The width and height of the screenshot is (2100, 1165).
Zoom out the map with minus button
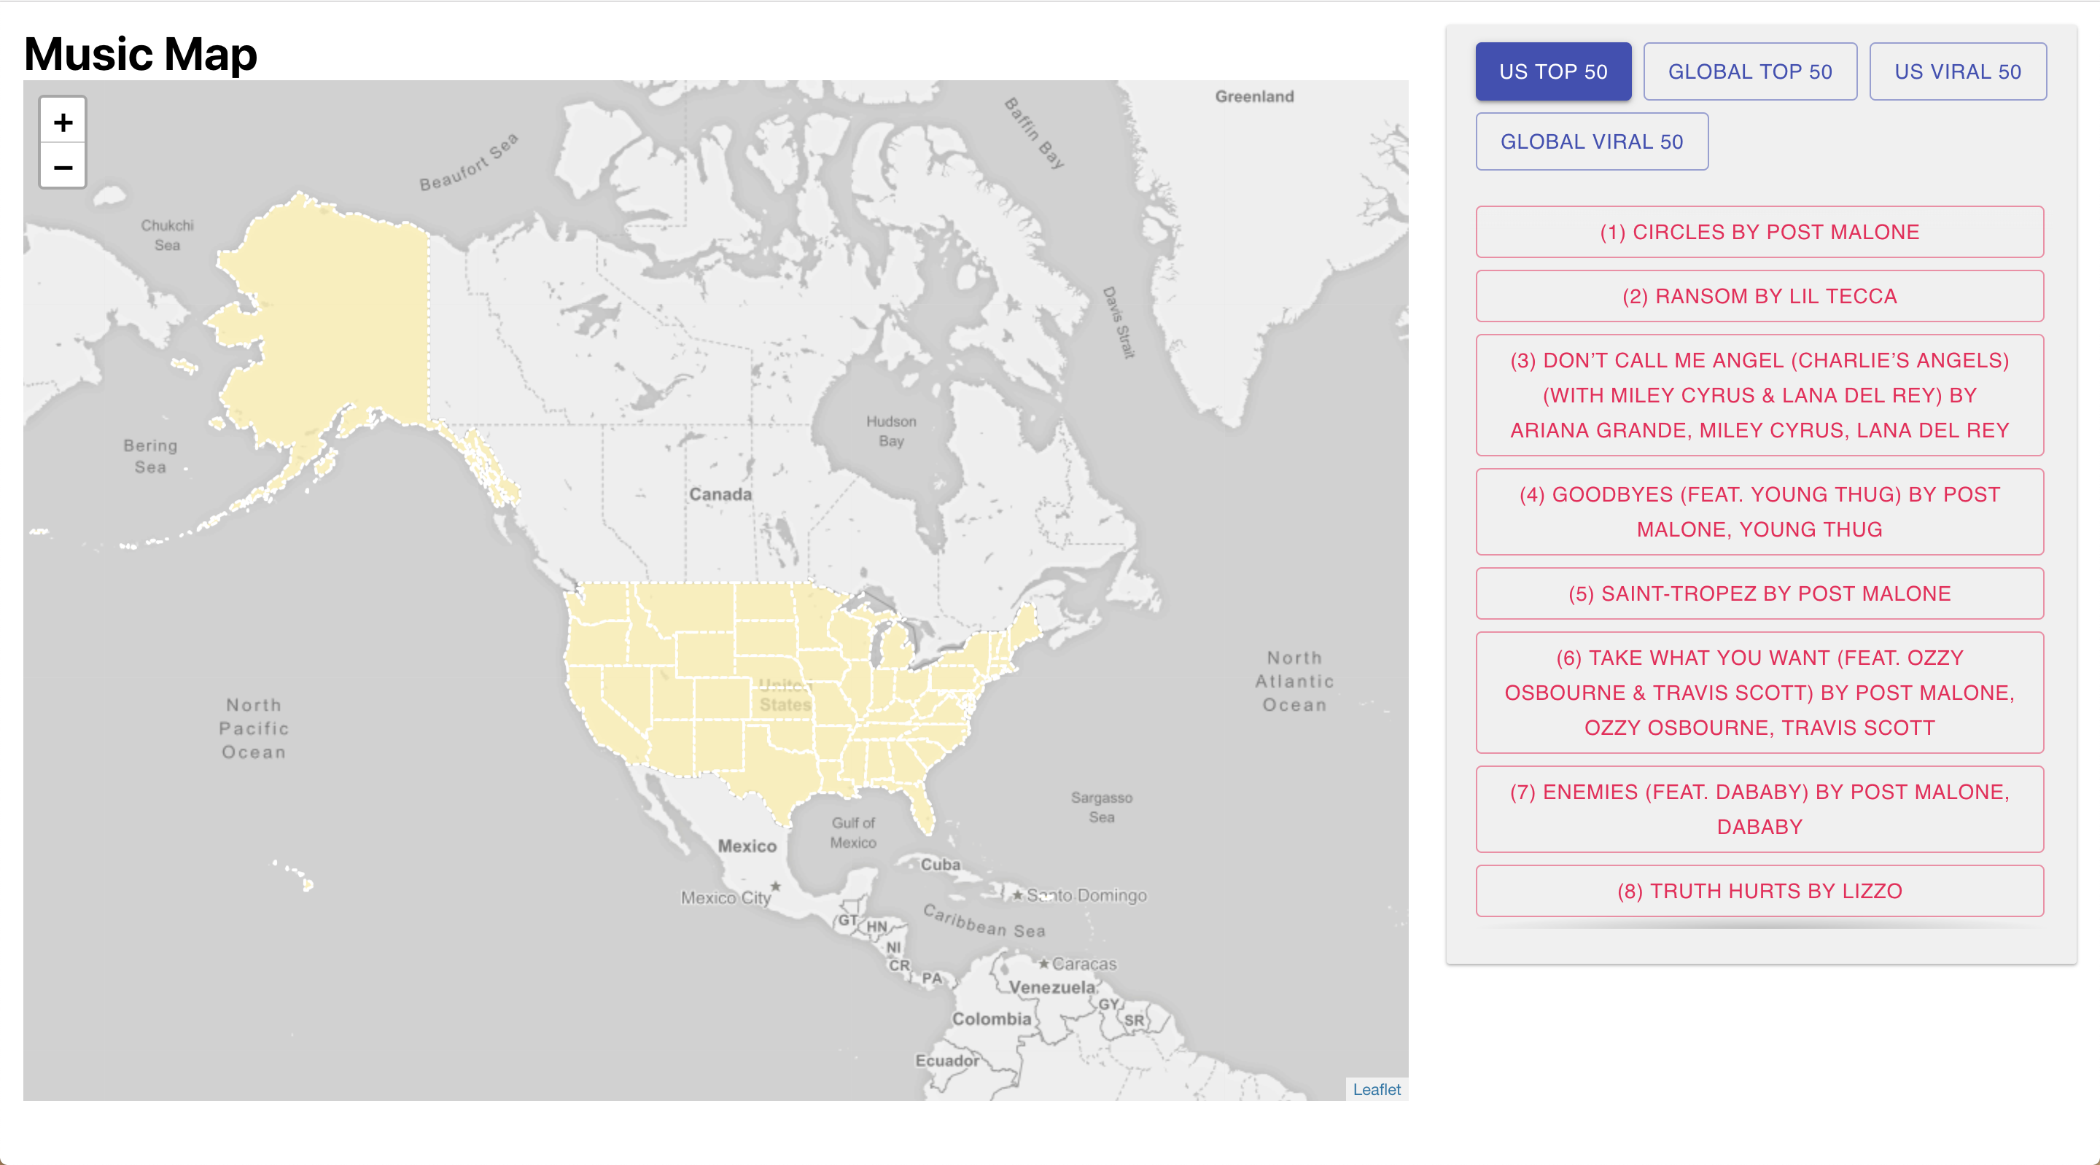coord(63,167)
